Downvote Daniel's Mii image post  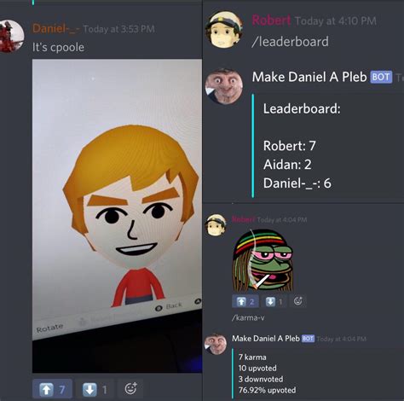pos(95,389)
